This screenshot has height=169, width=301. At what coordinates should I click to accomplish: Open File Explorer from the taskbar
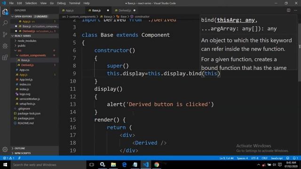click(x=113, y=165)
